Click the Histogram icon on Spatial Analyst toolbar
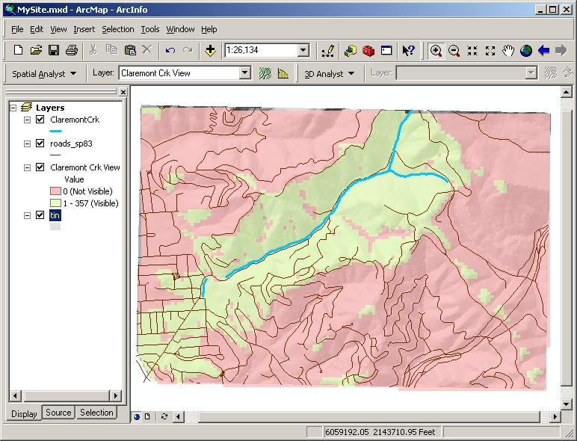 pyautogui.click(x=283, y=73)
